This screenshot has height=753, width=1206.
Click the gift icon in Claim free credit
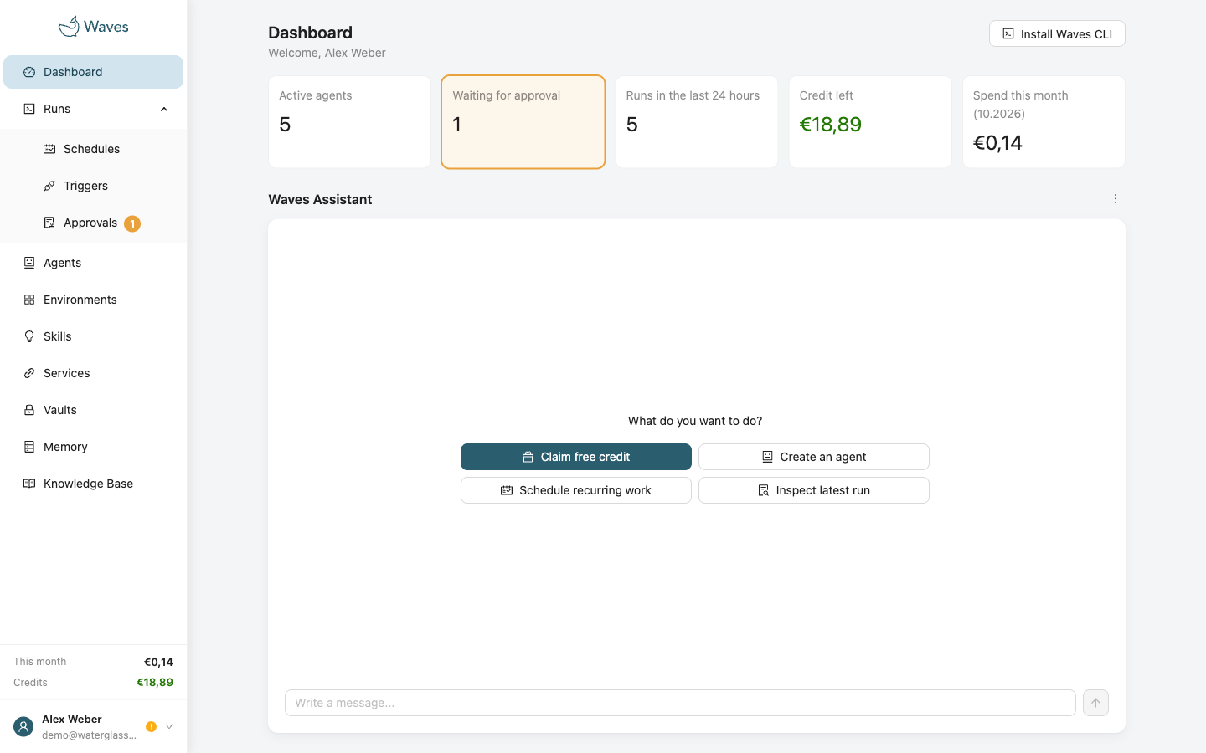click(528, 457)
